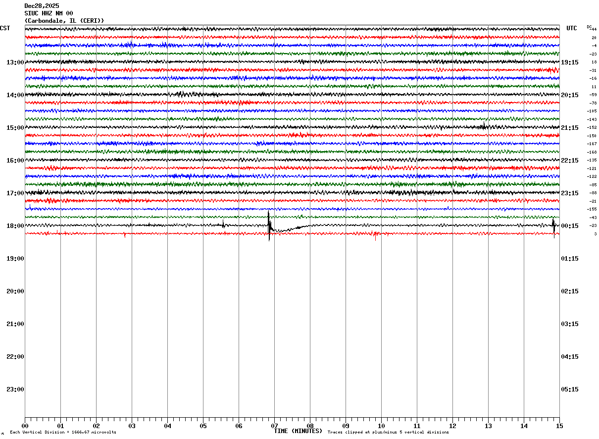Click the DC offset value "-78"
This screenshot has width=599, height=439.
pyautogui.click(x=593, y=104)
